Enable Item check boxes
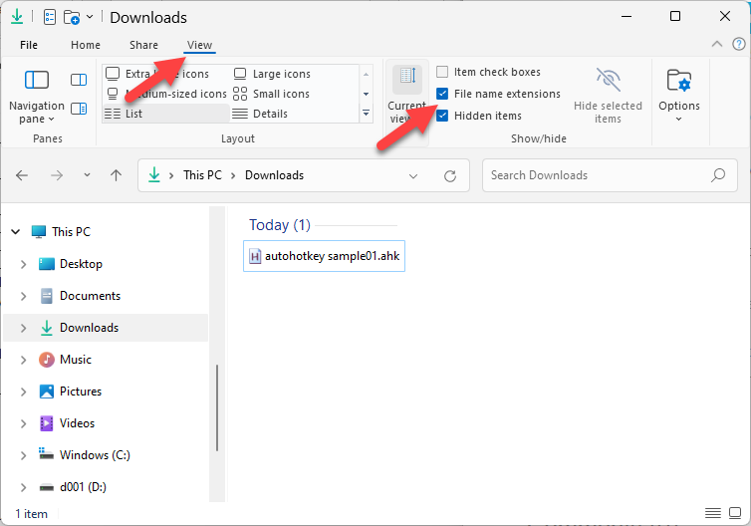Viewport: 751px width, 526px height. pyautogui.click(x=488, y=72)
